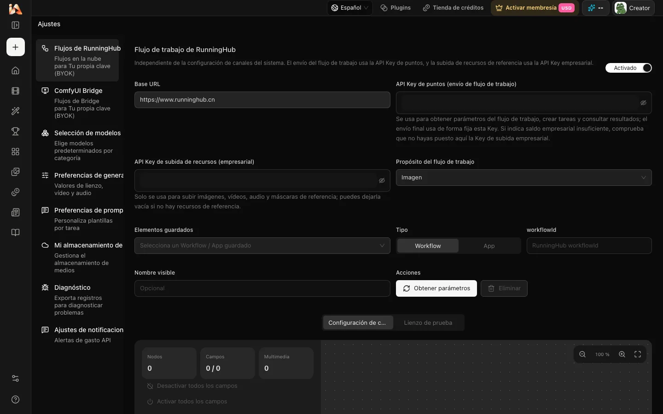Open ComfyUI Bridge settings section

coord(78,103)
